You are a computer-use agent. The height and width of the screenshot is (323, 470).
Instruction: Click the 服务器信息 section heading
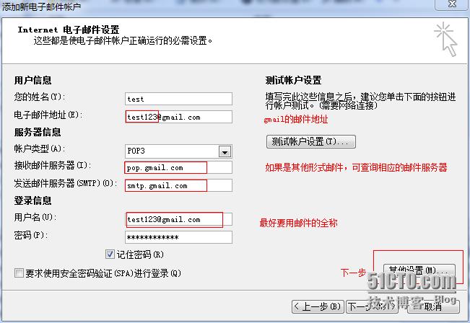click(x=38, y=132)
